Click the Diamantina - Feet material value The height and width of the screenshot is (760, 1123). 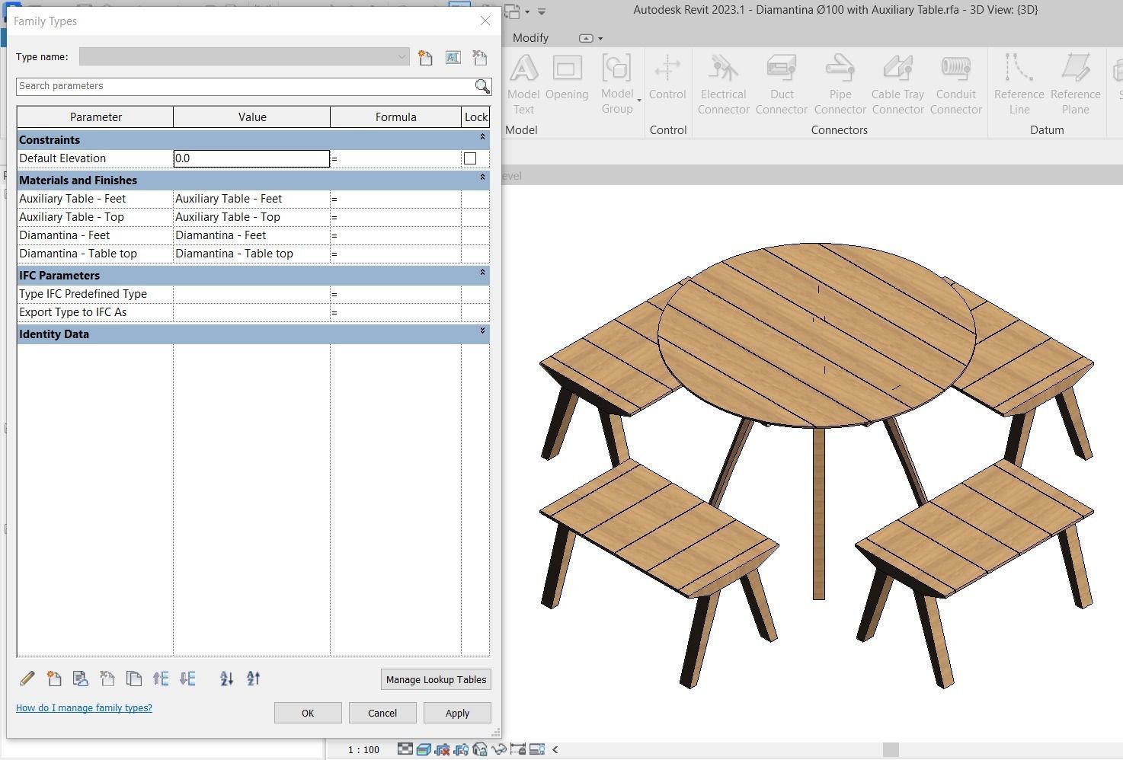click(x=251, y=235)
